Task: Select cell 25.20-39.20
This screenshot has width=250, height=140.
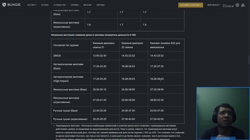Action: 100,119
